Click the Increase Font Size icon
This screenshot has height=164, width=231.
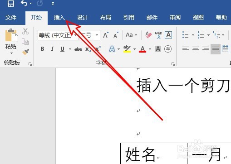(x=106, y=35)
